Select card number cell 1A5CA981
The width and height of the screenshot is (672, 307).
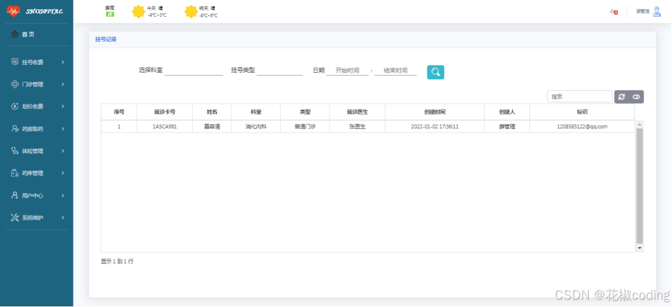click(x=165, y=127)
